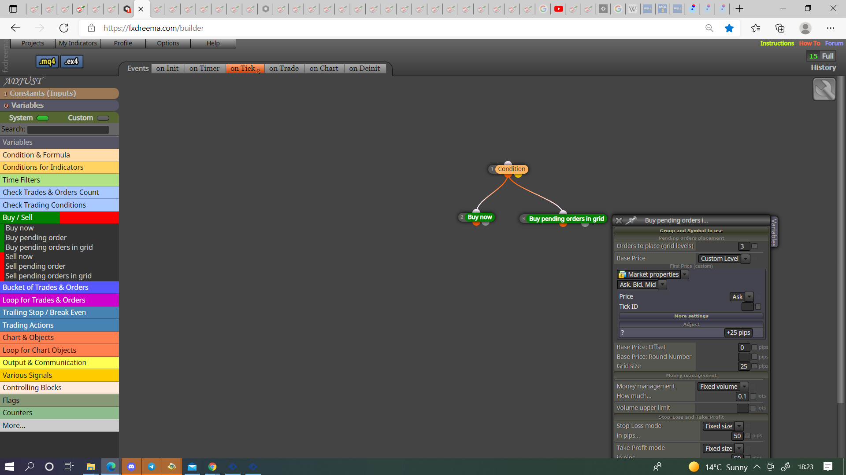Open the Projects menu
The width and height of the screenshot is (846, 475).
tap(33, 43)
